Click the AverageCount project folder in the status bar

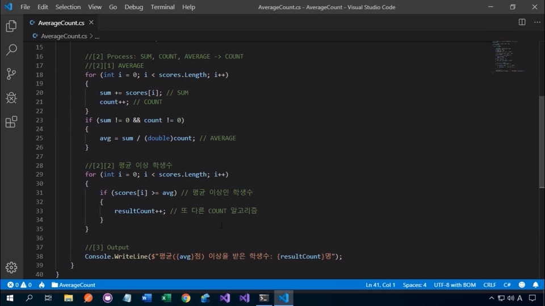click(73, 285)
